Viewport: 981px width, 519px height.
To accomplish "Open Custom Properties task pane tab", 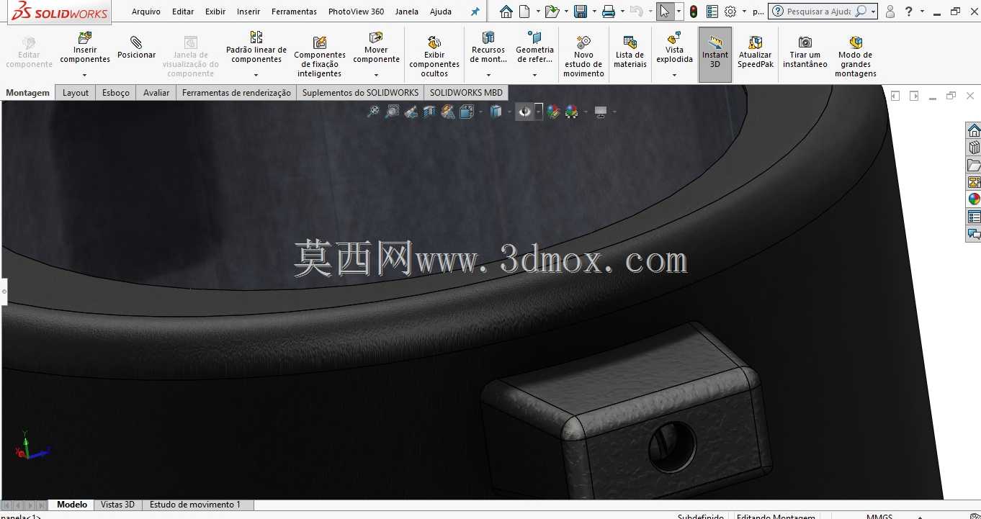I will 974,217.
